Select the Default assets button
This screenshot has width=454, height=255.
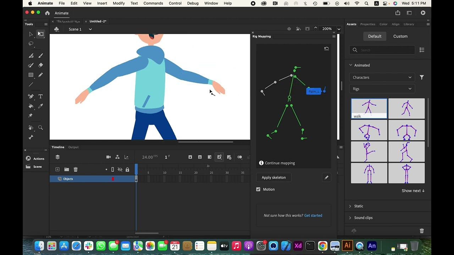375,36
